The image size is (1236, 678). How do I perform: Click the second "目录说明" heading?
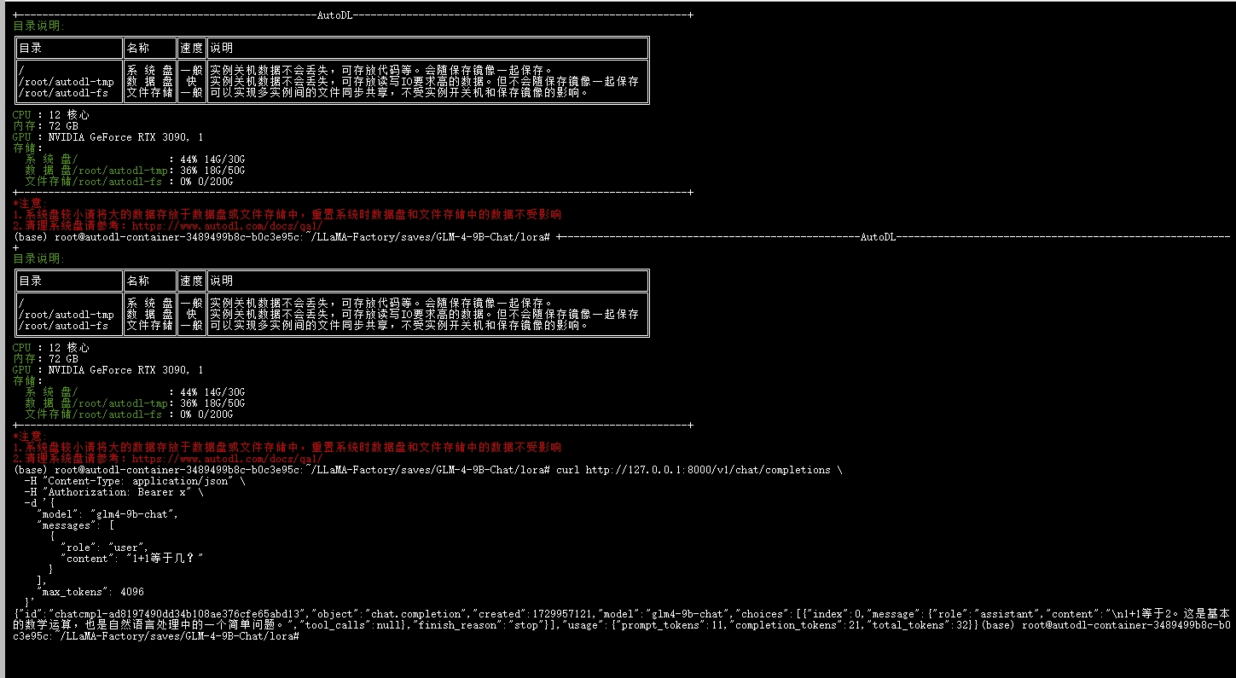pyautogui.click(x=38, y=258)
